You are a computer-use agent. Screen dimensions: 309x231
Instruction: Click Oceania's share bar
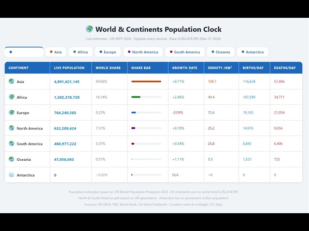[x=146, y=159]
